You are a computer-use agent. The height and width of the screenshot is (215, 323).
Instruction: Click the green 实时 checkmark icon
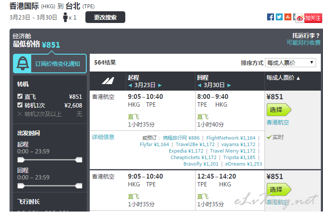coord(269,137)
